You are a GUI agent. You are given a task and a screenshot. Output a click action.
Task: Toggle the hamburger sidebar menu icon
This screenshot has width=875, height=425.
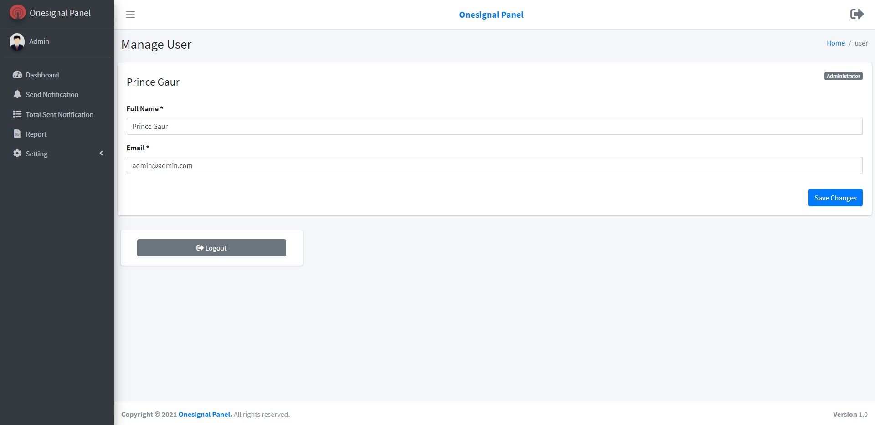pos(130,15)
